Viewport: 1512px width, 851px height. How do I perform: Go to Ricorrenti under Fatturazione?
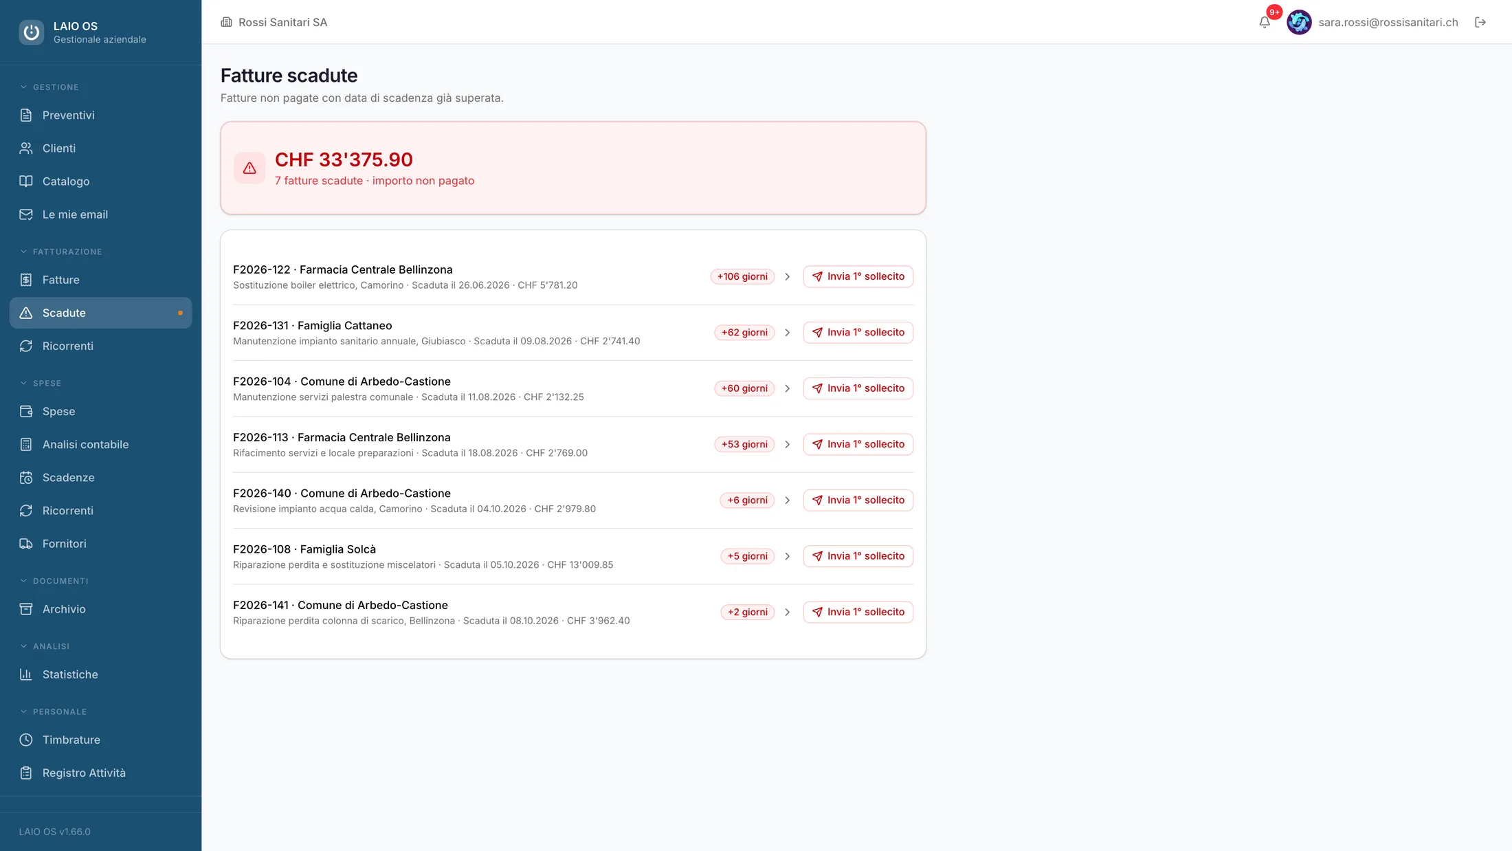(x=100, y=346)
